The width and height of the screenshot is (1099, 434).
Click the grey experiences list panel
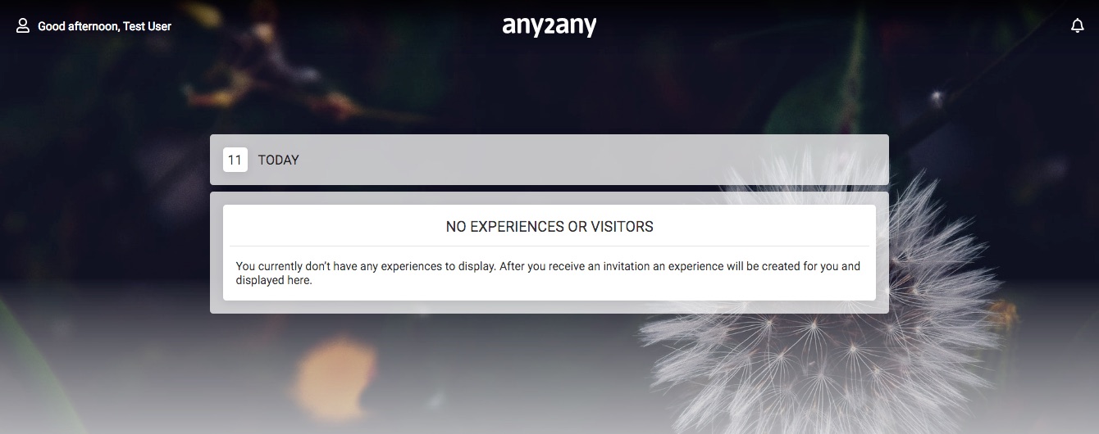click(x=549, y=252)
